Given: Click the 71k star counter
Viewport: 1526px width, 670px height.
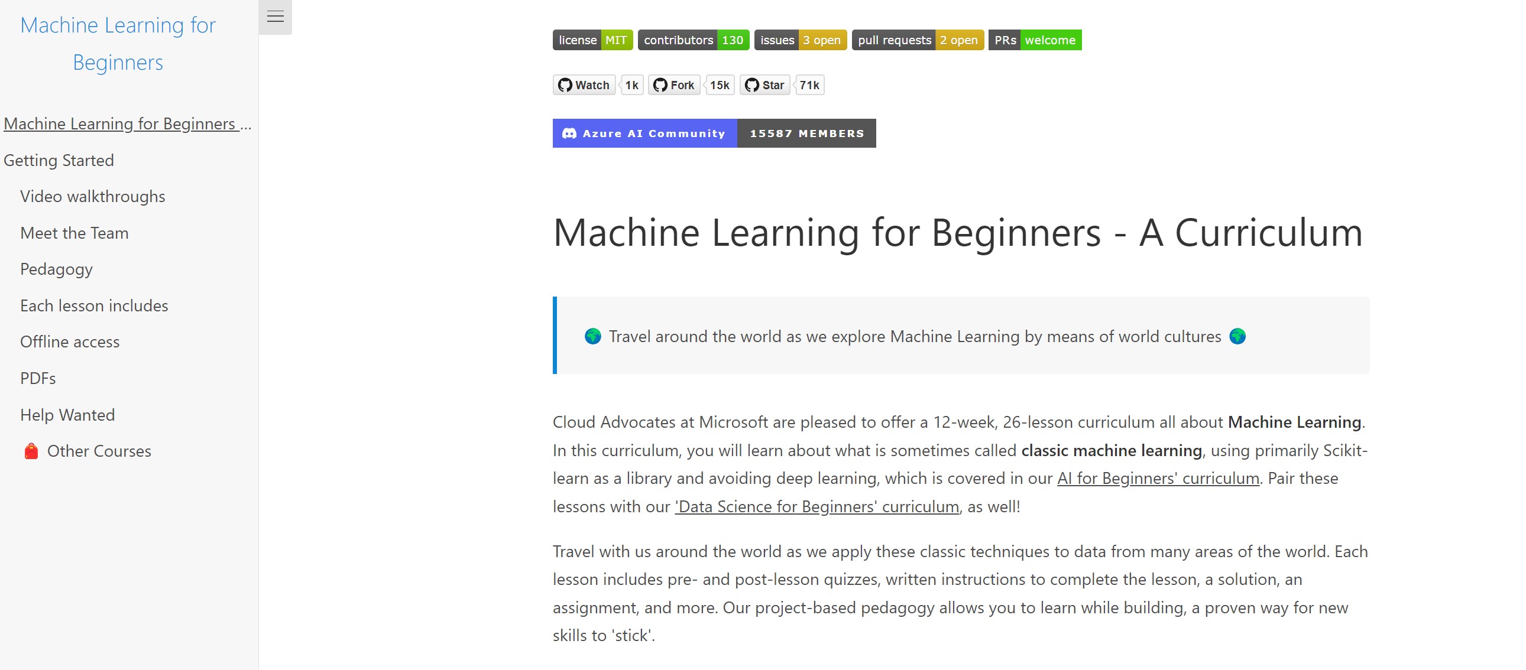Looking at the screenshot, I should point(809,84).
